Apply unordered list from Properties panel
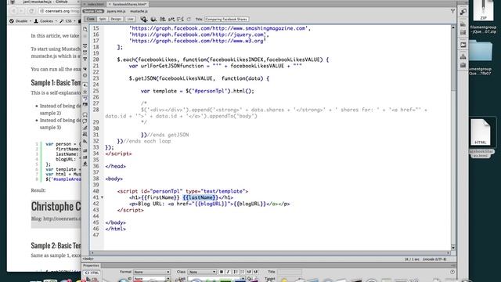This screenshot has width=501, height=282. (236, 272)
